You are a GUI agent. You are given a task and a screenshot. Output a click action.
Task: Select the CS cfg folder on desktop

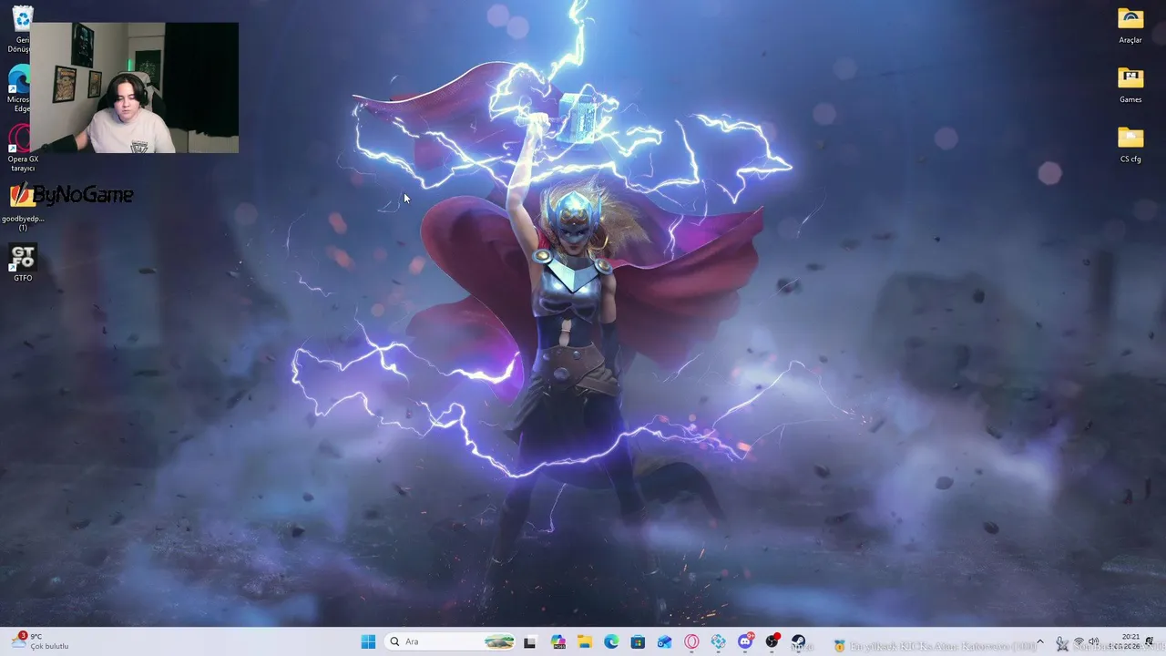[1130, 144]
